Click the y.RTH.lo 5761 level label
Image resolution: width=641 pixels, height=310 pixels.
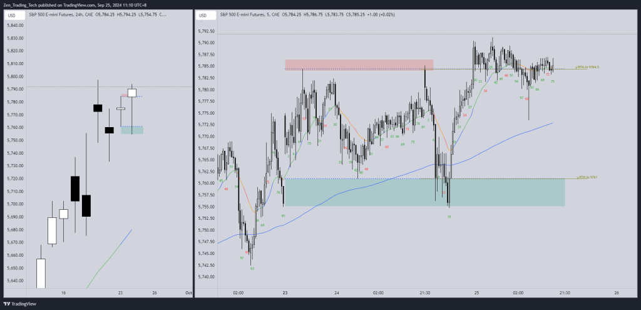tap(587, 177)
